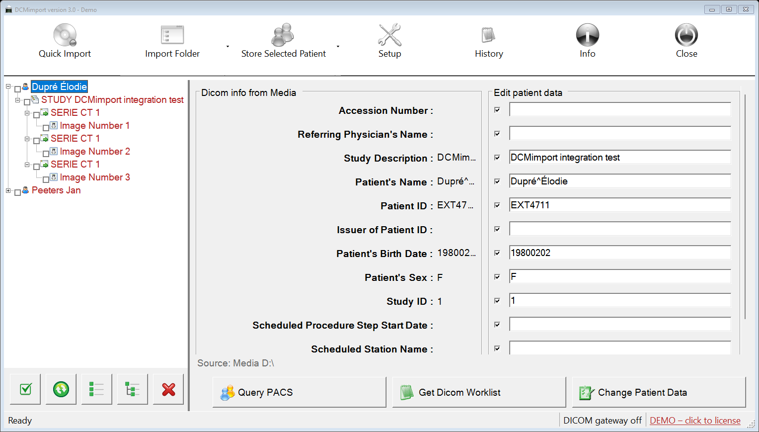759x432 pixels.
Task: Check the tree checkbox for Dupré Élodie
Action: pyautogui.click(x=18, y=89)
